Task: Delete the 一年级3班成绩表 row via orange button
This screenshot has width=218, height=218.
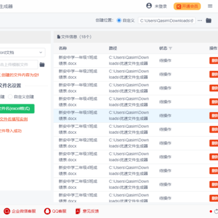Action: 214,88
